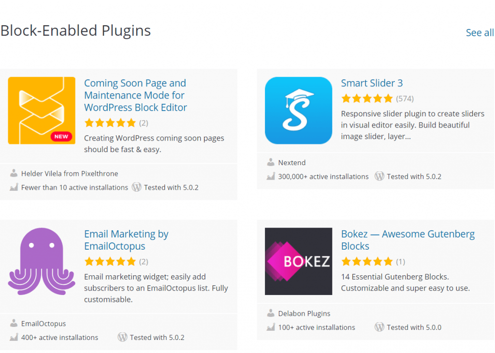Click the installations chart icon for Smart Slider 3
The image size is (495, 353).
(x=271, y=176)
